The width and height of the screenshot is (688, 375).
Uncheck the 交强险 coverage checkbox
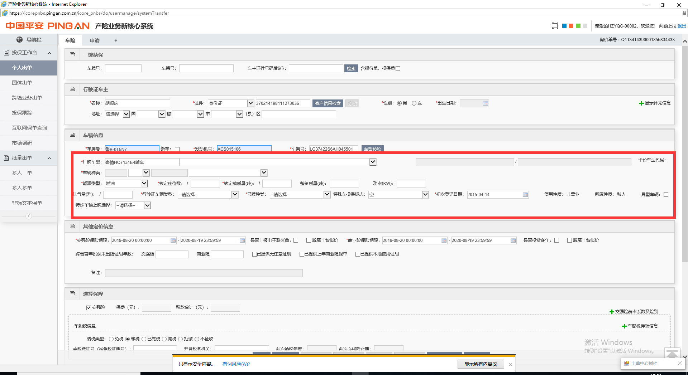tap(89, 308)
